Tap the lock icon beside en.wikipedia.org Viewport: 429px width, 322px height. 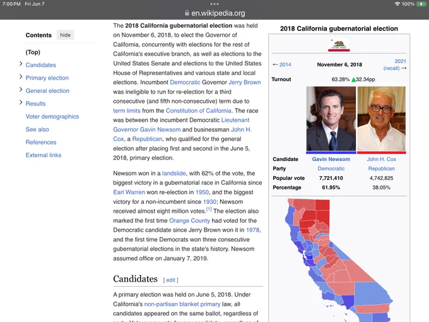[x=187, y=13]
